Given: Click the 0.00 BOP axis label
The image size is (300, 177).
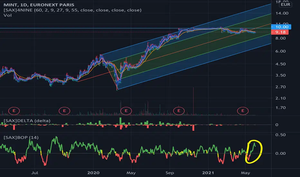Looking at the screenshot, I should click(280, 154).
